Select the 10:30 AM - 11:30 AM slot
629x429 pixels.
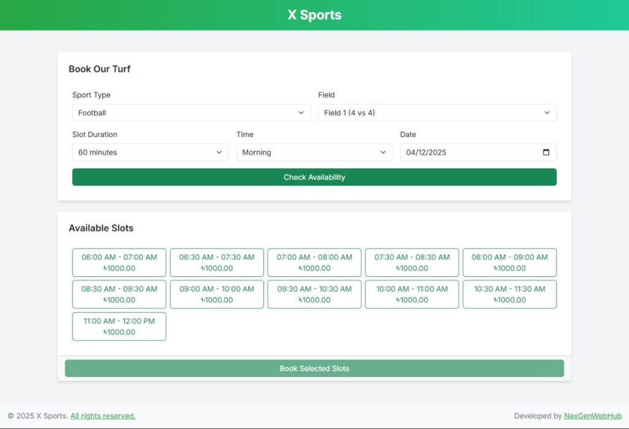509,295
